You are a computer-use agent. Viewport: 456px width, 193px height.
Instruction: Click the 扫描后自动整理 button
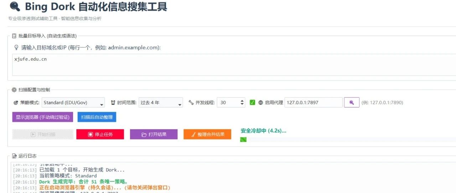[x=97, y=117]
